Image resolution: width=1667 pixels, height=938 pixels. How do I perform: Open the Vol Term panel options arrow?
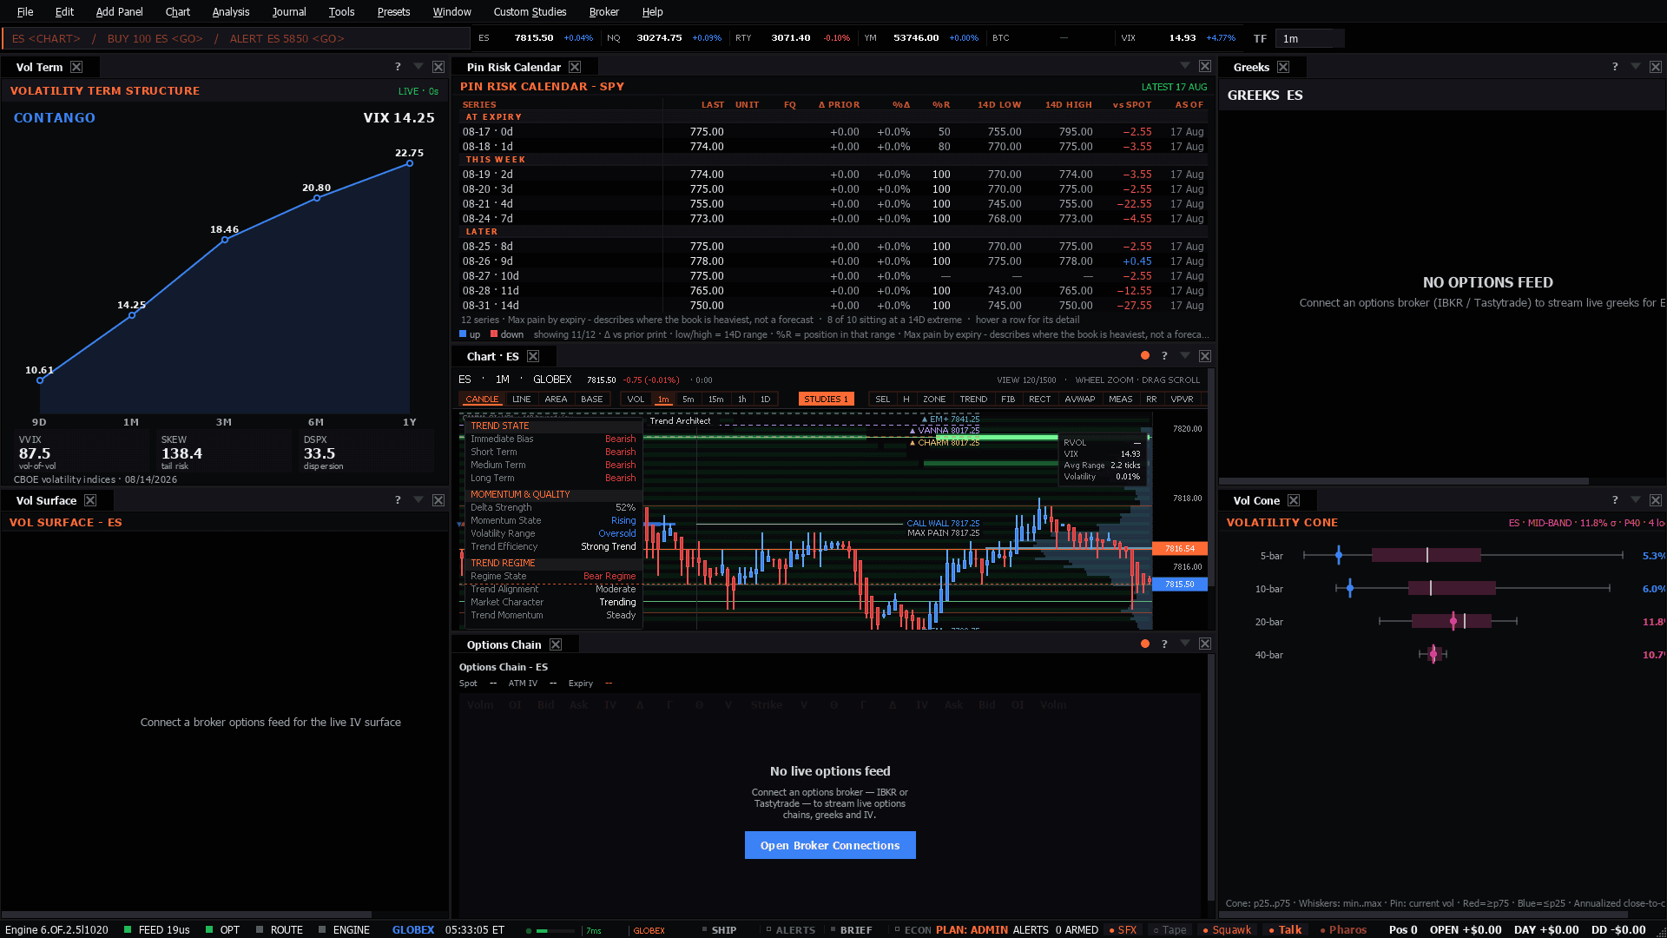[x=418, y=67]
